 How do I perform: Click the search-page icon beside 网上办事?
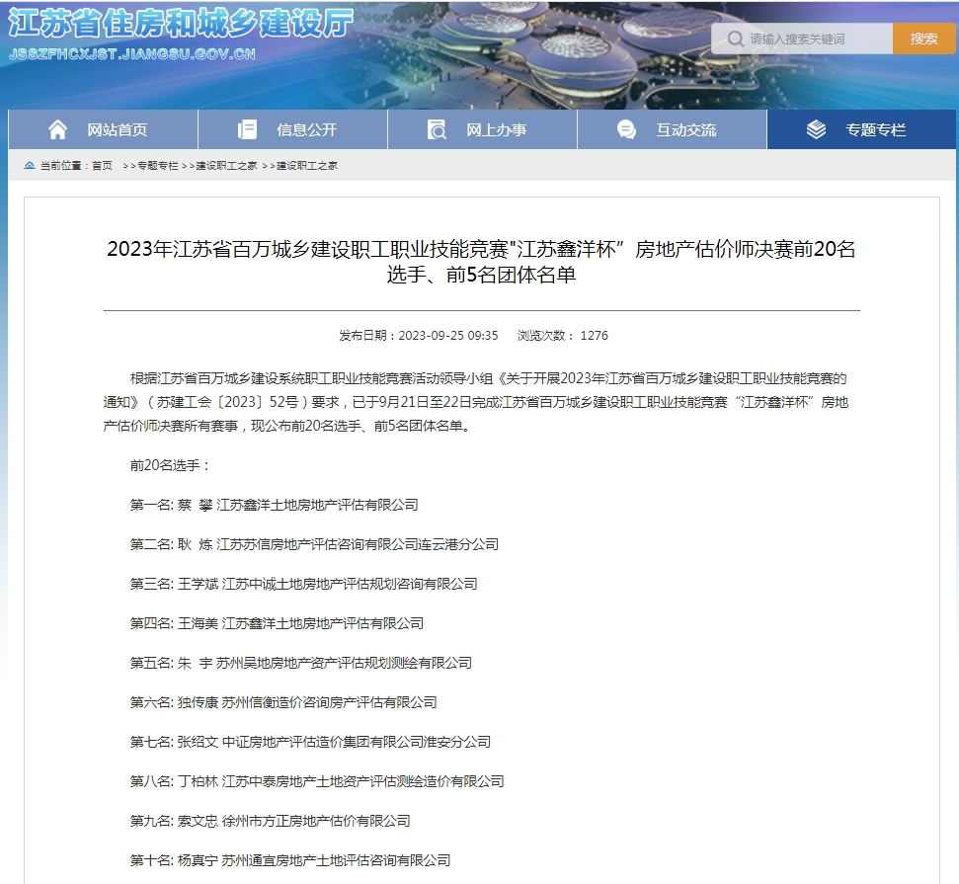pos(437,129)
